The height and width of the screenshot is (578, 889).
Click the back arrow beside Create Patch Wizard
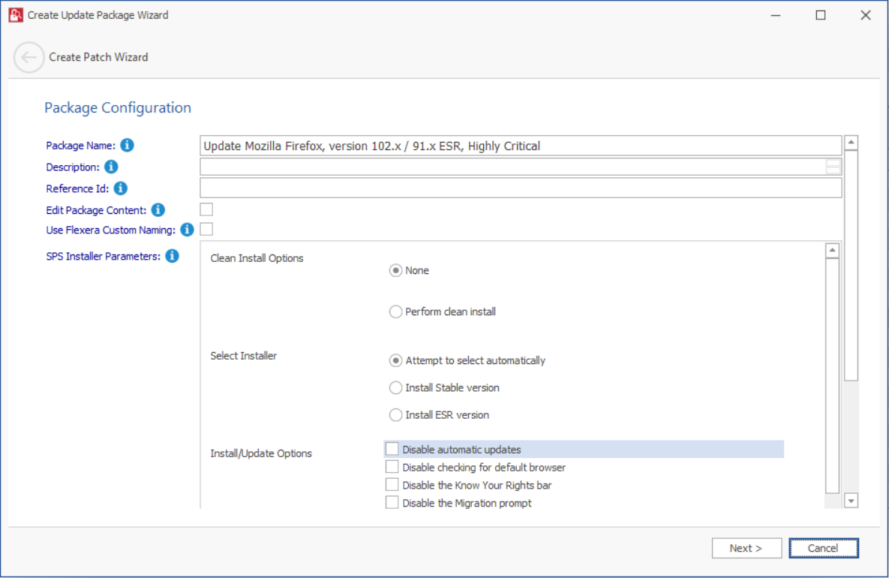pyautogui.click(x=29, y=57)
